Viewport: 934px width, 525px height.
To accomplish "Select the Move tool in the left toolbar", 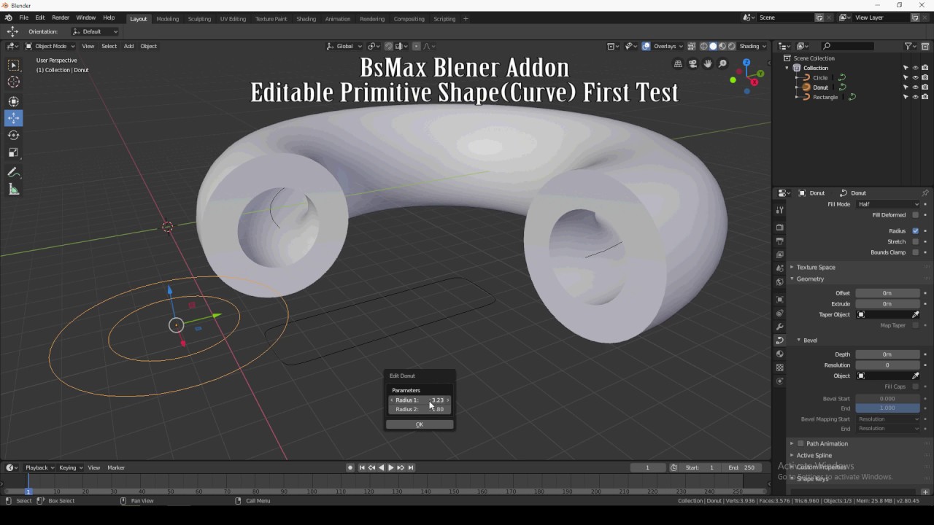I will click(x=13, y=118).
